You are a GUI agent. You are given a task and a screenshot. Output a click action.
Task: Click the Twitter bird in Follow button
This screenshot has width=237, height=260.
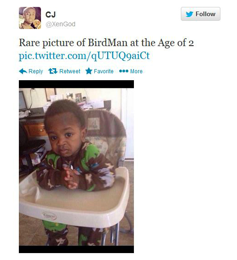[x=190, y=14]
